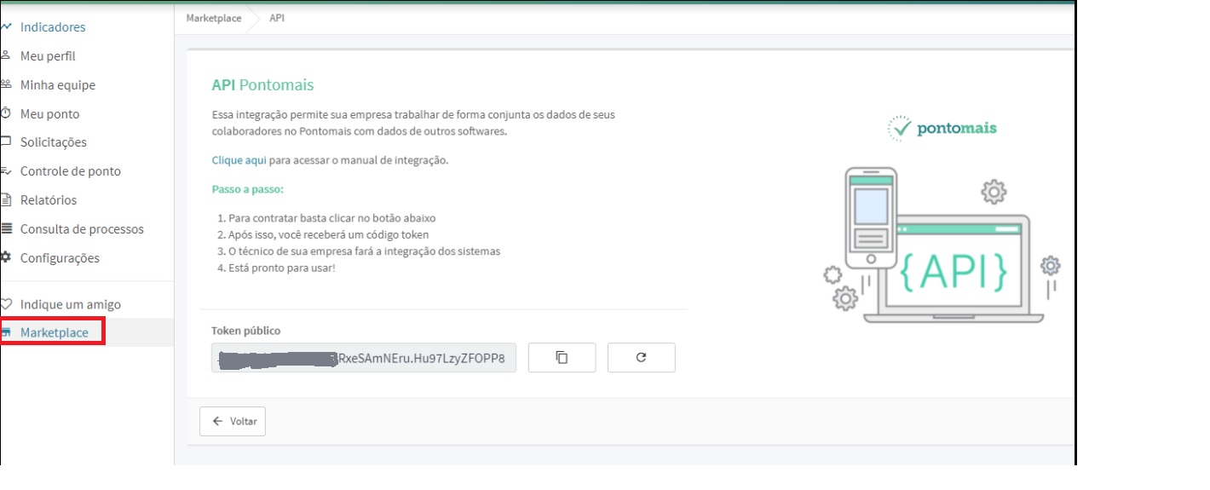Viewport: 1210px width, 490px height.
Task: Click the API breadcrumb
Action: [x=277, y=18]
